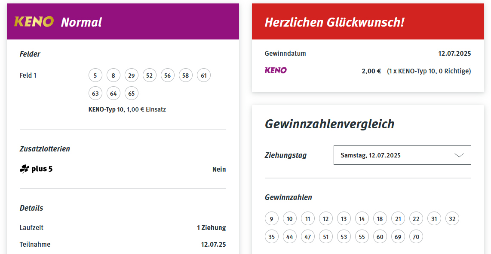Click the 'Teilnahme' label

coord(35,244)
